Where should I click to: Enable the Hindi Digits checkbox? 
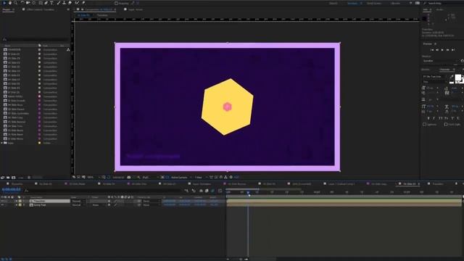point(446,124)
